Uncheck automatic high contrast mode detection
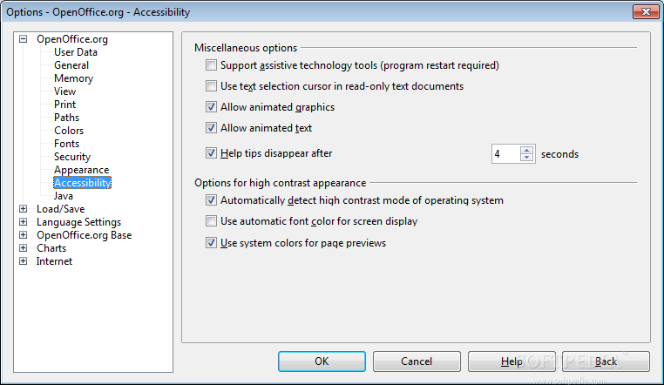Screen dimensions: 664x385 (x=212, y=200)
